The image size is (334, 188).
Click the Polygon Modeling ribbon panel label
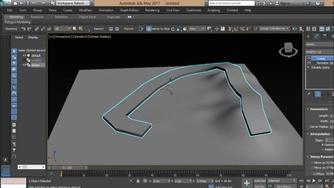click(17, 22)
